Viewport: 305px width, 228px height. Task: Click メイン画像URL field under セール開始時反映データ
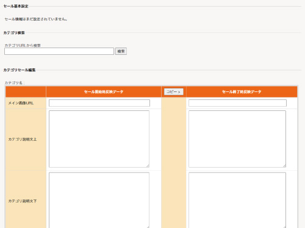click(99, 103)
